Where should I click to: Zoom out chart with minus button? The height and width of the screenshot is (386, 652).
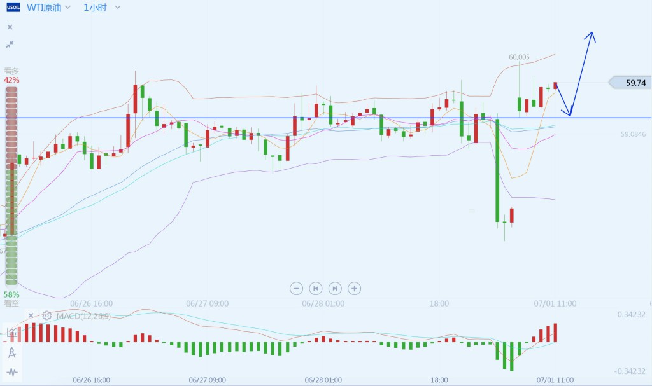(296, 288)
